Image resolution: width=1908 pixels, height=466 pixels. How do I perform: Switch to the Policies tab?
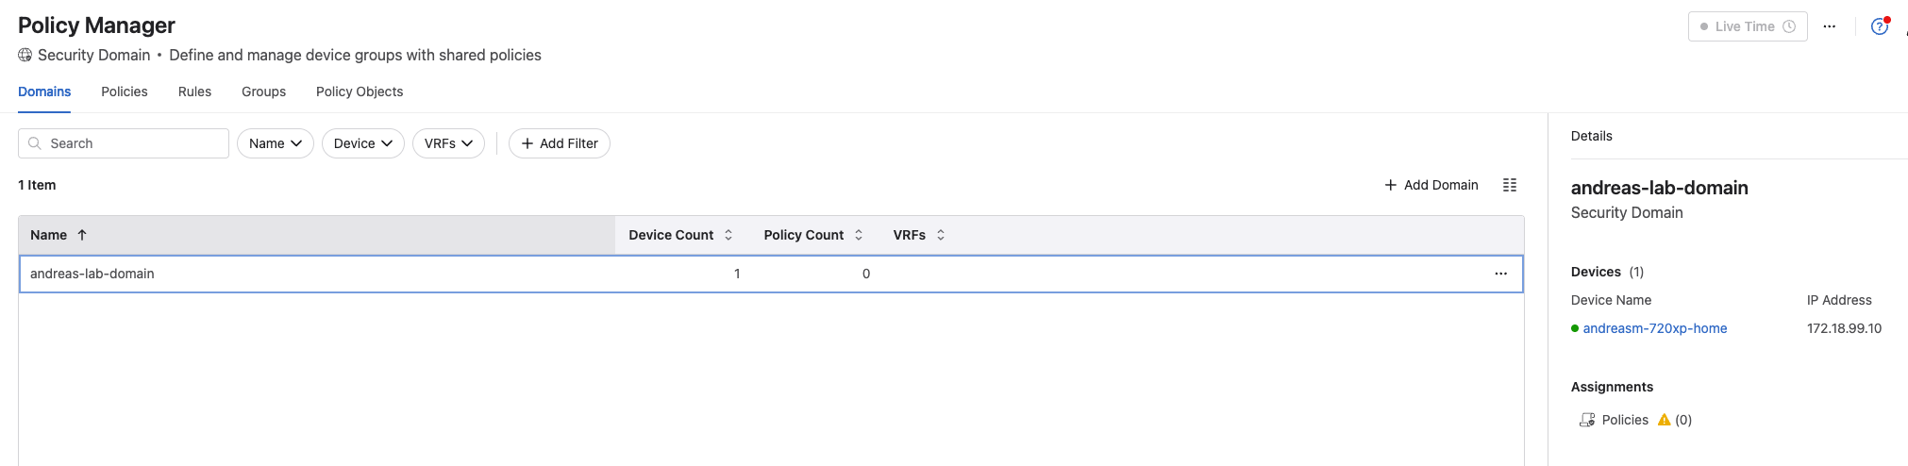(125, 92)
